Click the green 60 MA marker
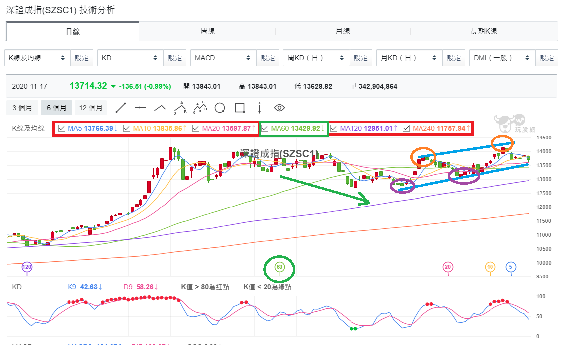The height and width of the screenshot is (345, 561). [x=280, y=267]
